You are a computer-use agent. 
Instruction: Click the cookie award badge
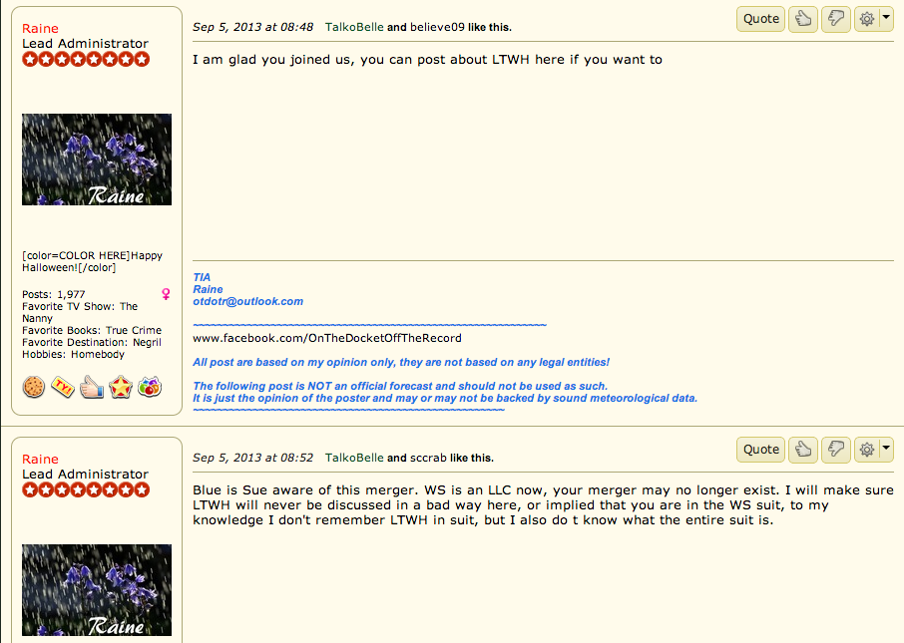34,387
